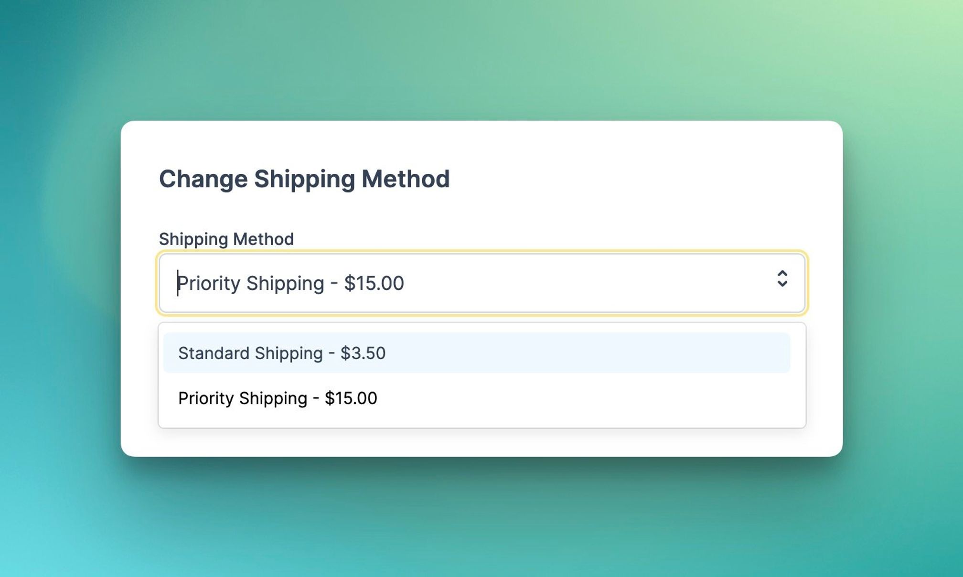This screenshot has width=963, height=577.
Task: Click the Priority Shipping text in the field
Action: (290, 283)
